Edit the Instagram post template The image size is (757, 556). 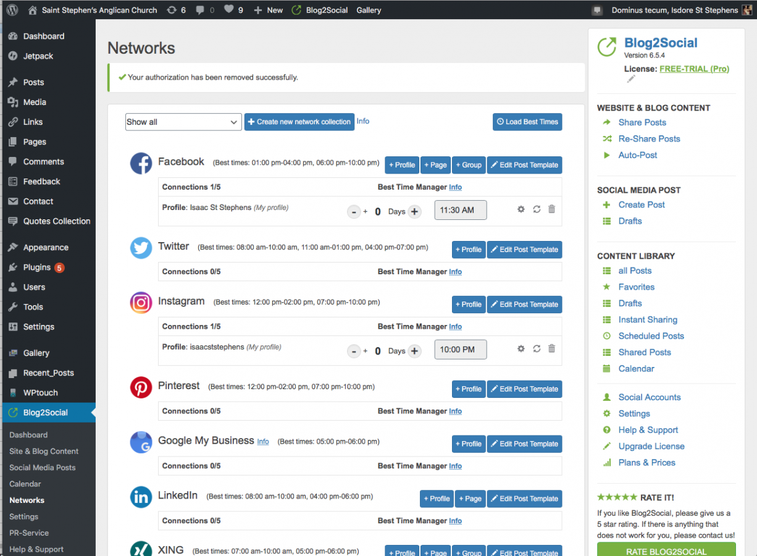click(x=525, y=305)
